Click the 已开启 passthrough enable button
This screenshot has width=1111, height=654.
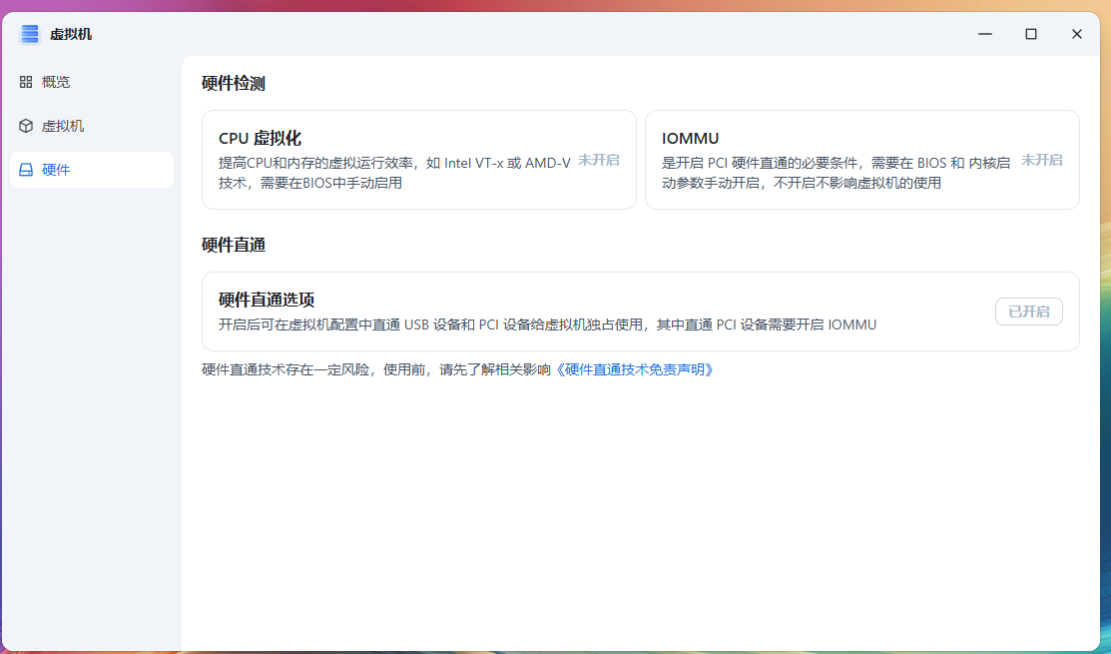tap(1028, 312)
